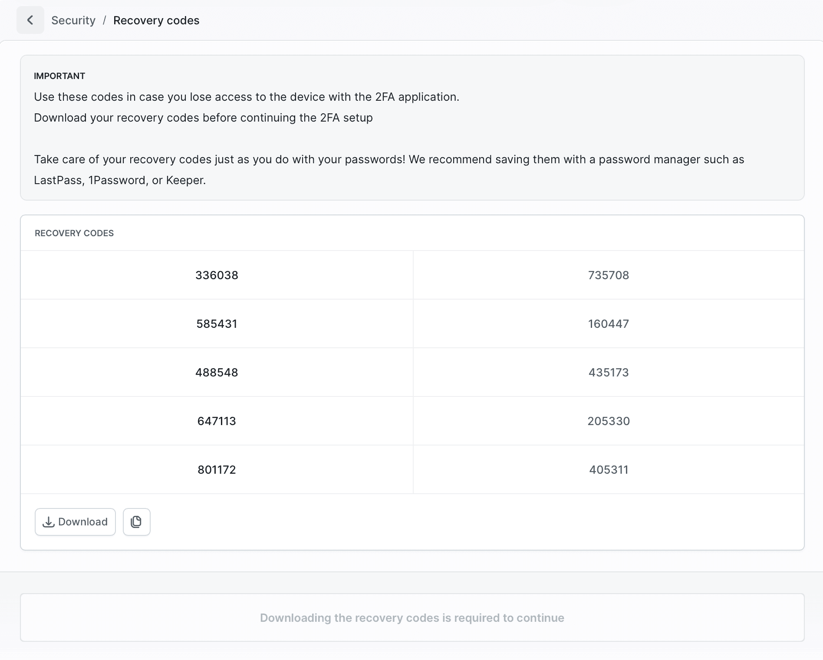Select recovery code 647113

pyautogui.click(x=217, y=421)
